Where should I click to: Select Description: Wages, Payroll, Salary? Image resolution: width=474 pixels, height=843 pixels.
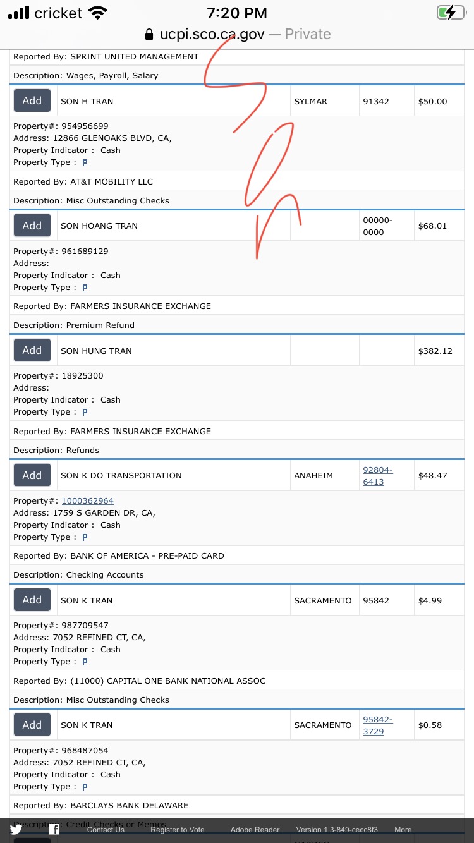[86, 76]
